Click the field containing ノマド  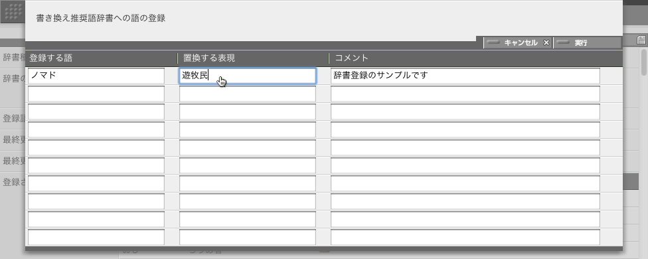(x=96, y=76)
